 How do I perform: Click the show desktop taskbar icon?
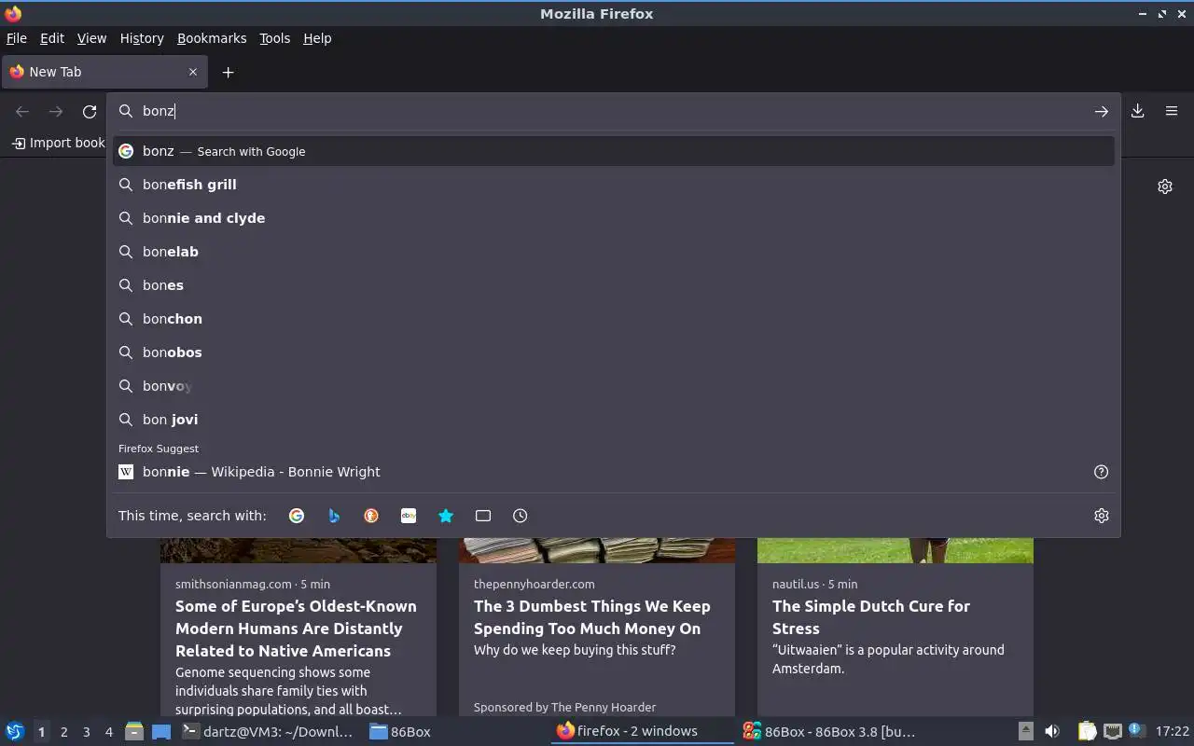tap(161, 731)
